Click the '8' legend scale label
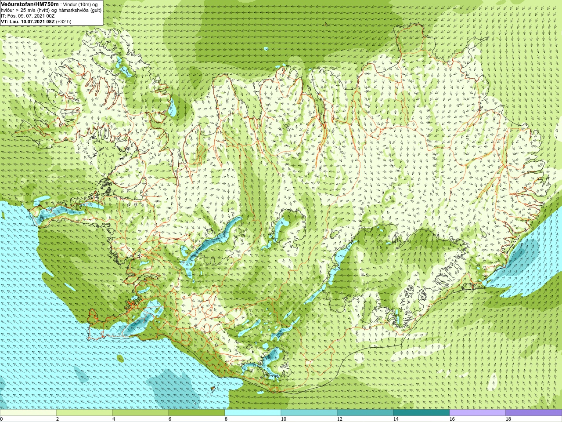 click(226, 419)
